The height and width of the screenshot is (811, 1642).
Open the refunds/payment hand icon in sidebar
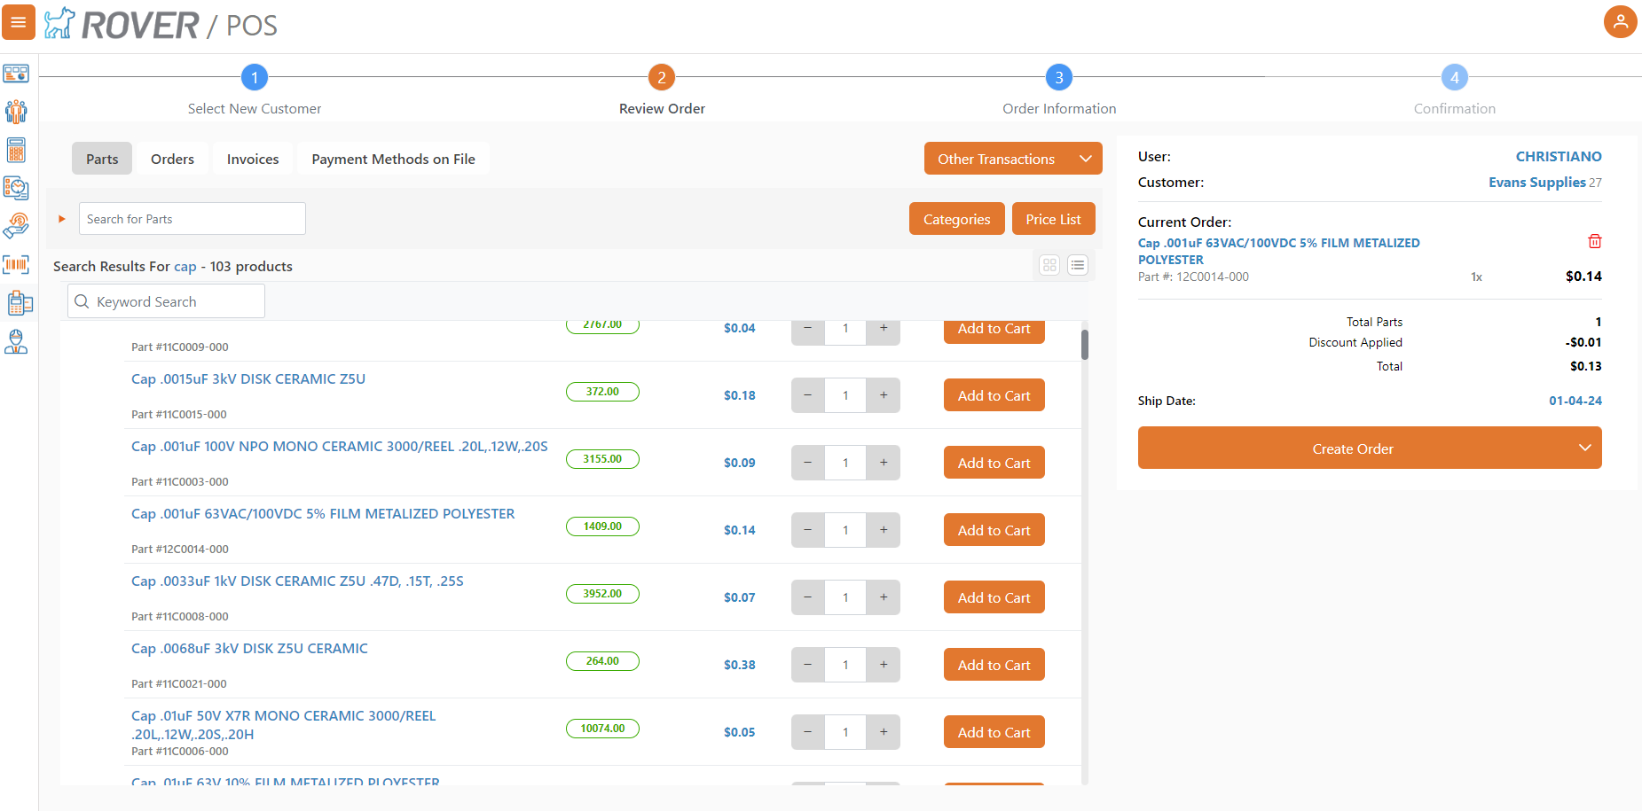[x=16, y=226]
